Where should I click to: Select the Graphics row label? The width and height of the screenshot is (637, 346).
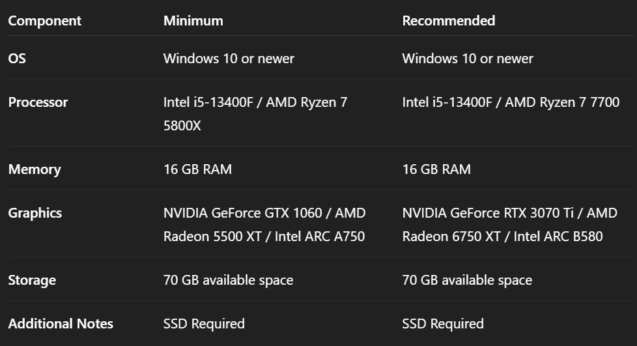point(35,213)
